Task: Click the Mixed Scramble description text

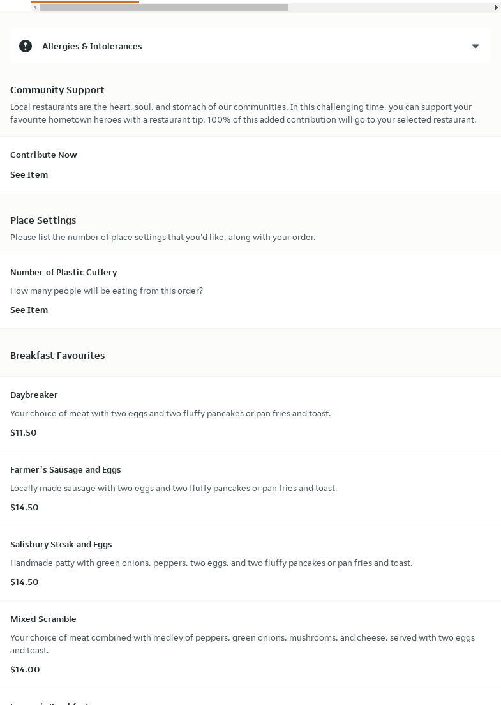Action: (x=243, y=644)
